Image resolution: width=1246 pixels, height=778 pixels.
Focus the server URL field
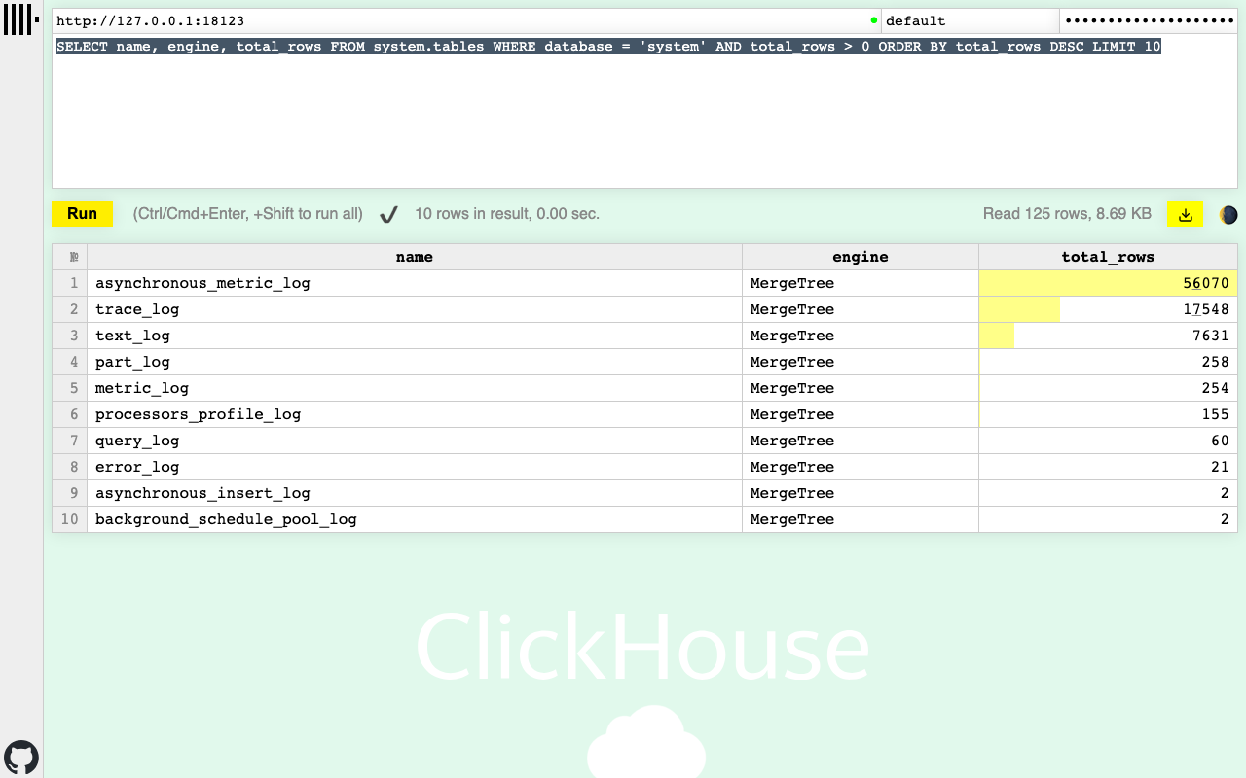pos(466,20)
